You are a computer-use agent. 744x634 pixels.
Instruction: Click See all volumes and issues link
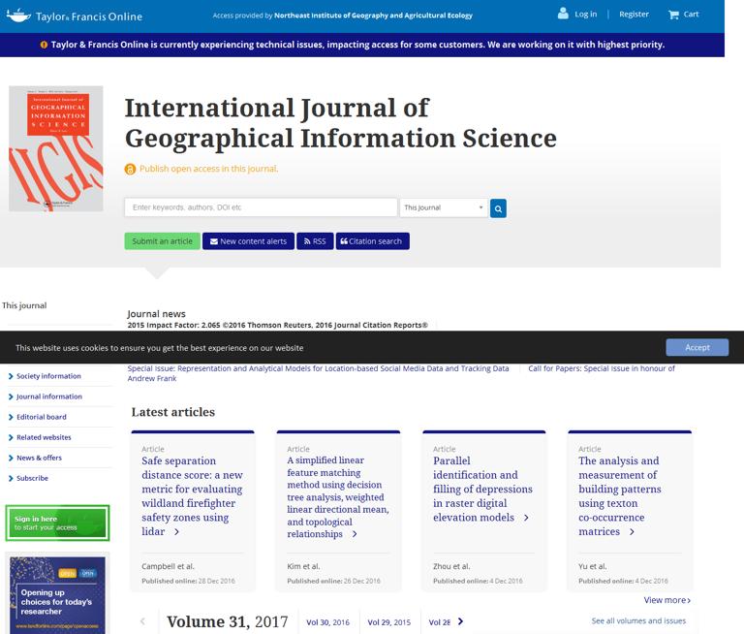point(638,620)
